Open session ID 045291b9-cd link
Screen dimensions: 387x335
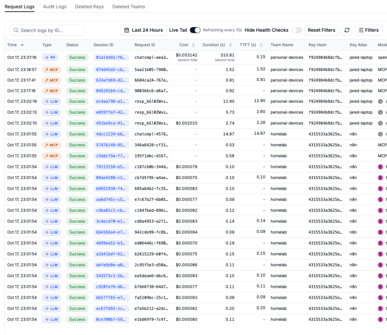[111, 91]
